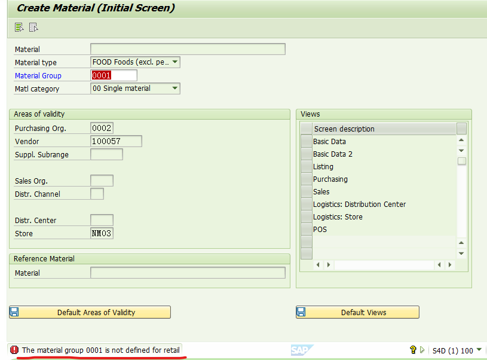Select the Purchasing view row selector
The image size is (487, 360).
tap(307, 179)
